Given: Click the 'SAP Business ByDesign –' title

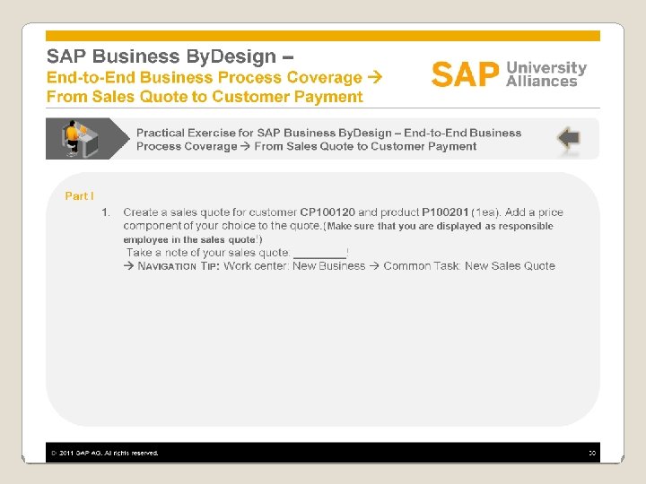Looking at the screenshot, I should [x=170, y=56].
